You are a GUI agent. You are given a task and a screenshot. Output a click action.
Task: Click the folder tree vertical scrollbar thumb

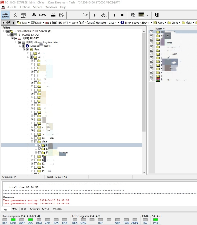tap(144, 82)
